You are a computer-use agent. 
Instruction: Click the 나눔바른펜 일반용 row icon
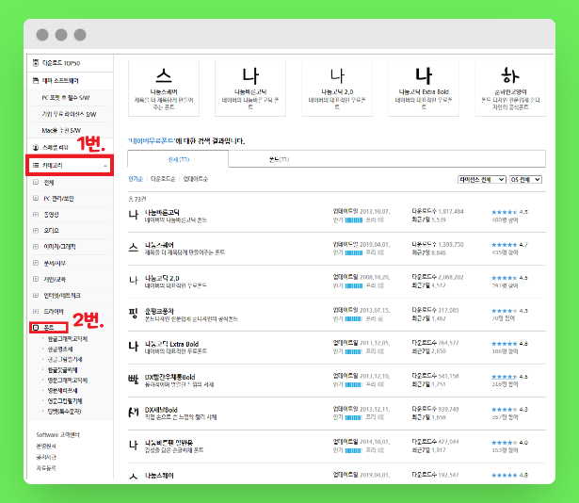click(x=134, y=446)
